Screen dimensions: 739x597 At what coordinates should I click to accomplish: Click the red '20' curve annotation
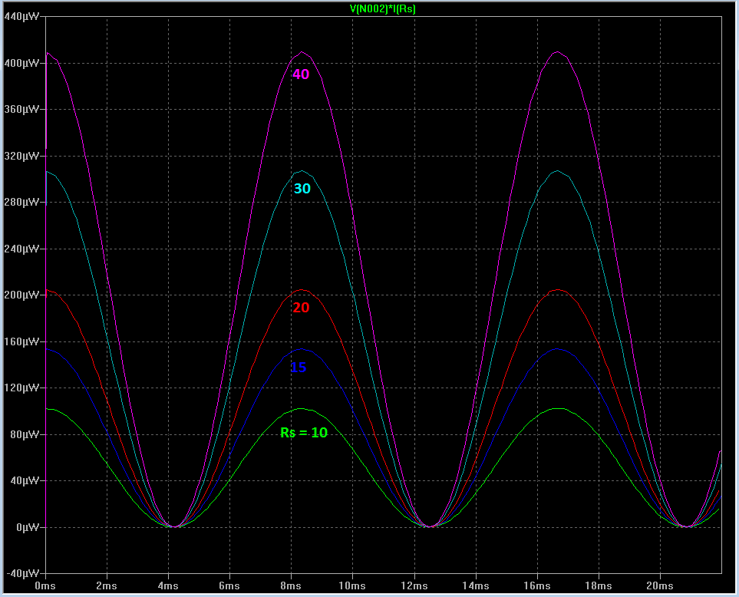[301, 307]
